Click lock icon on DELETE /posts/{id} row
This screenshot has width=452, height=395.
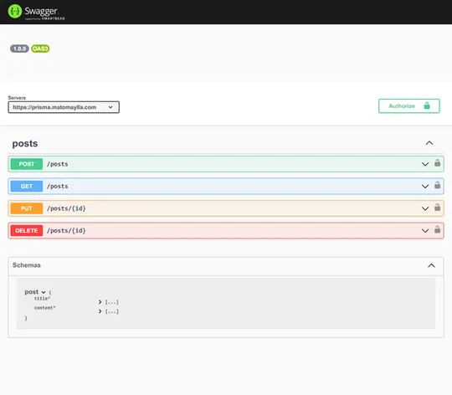point(437,229)
